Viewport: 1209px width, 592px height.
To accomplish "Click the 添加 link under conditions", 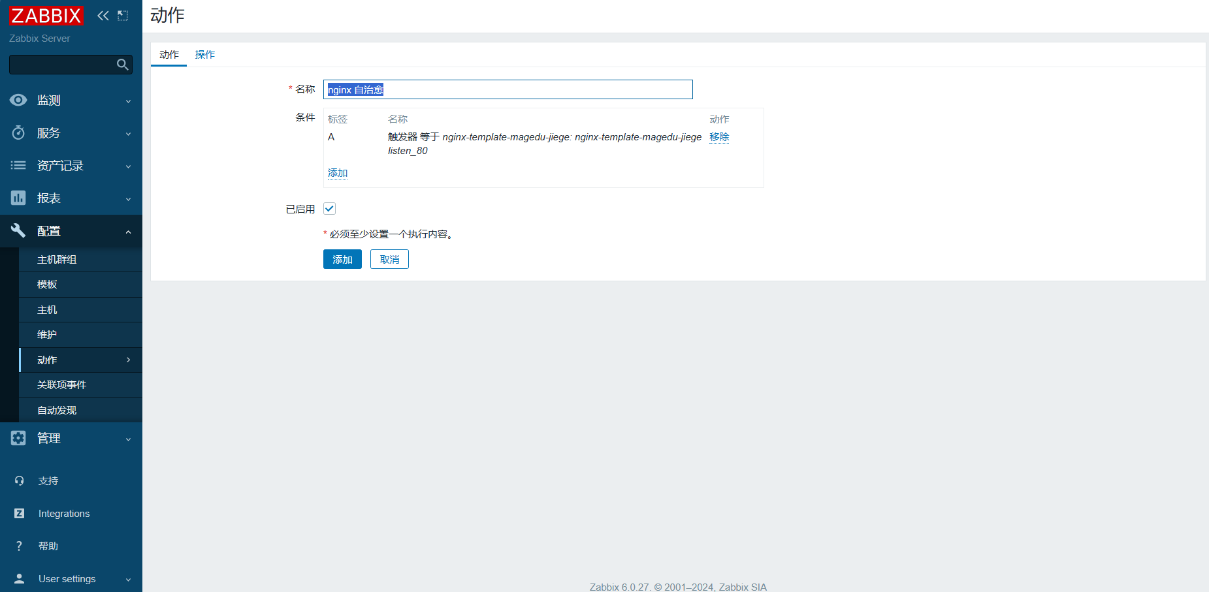I will point(338,173).
